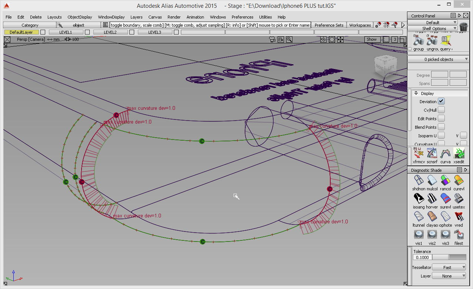Open the Default shelf set dropdown
This screenshot has width=473, height=289.
pyautogui.click(x=433, y=23)
